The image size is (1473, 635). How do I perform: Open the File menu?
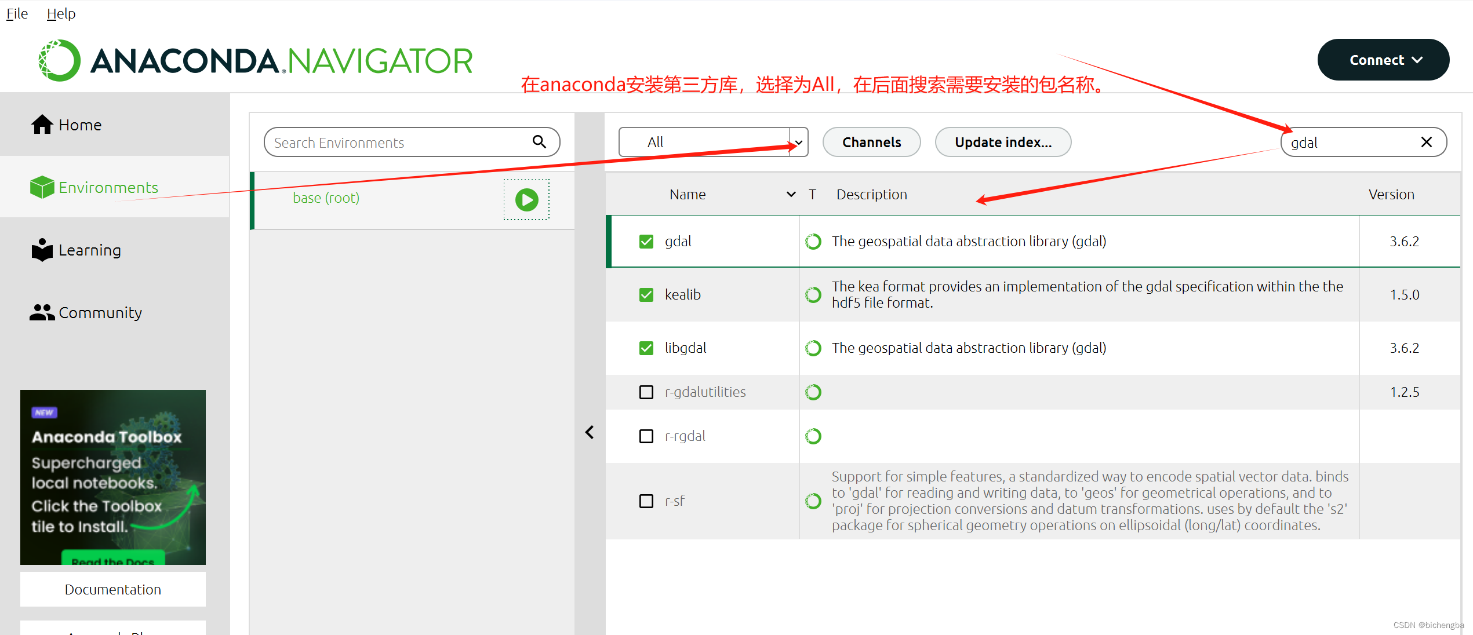[17, 13]
